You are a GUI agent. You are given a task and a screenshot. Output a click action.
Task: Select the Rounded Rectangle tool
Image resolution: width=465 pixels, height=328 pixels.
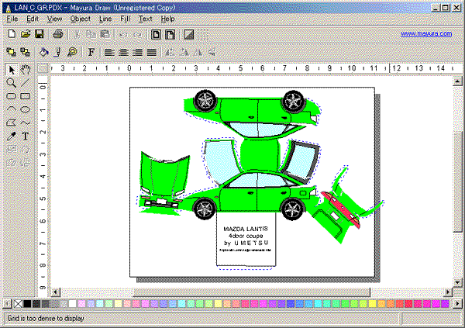12,96
